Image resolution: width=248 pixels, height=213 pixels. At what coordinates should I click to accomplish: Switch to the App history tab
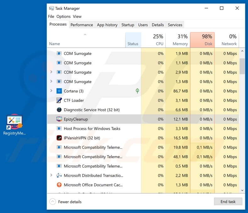click(107, 25)
